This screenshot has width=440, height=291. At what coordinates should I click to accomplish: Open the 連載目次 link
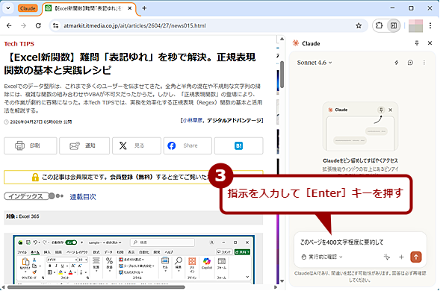click(x=83, y=197)
